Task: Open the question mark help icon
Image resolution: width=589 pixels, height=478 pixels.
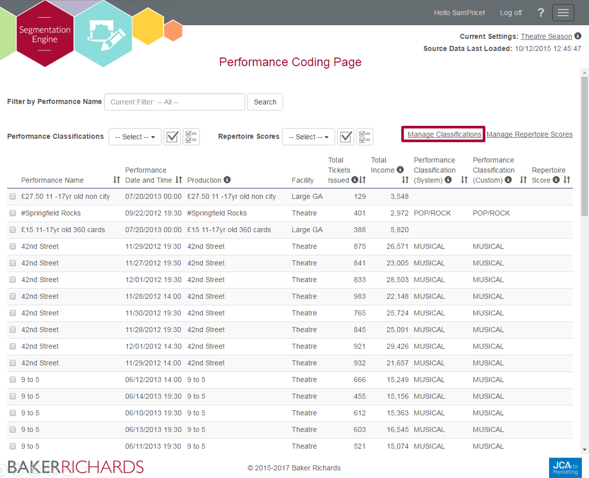Action: click(541, 12)
